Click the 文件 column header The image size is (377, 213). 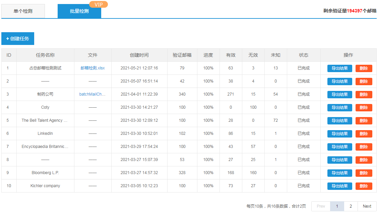click(x=92, y=55)
